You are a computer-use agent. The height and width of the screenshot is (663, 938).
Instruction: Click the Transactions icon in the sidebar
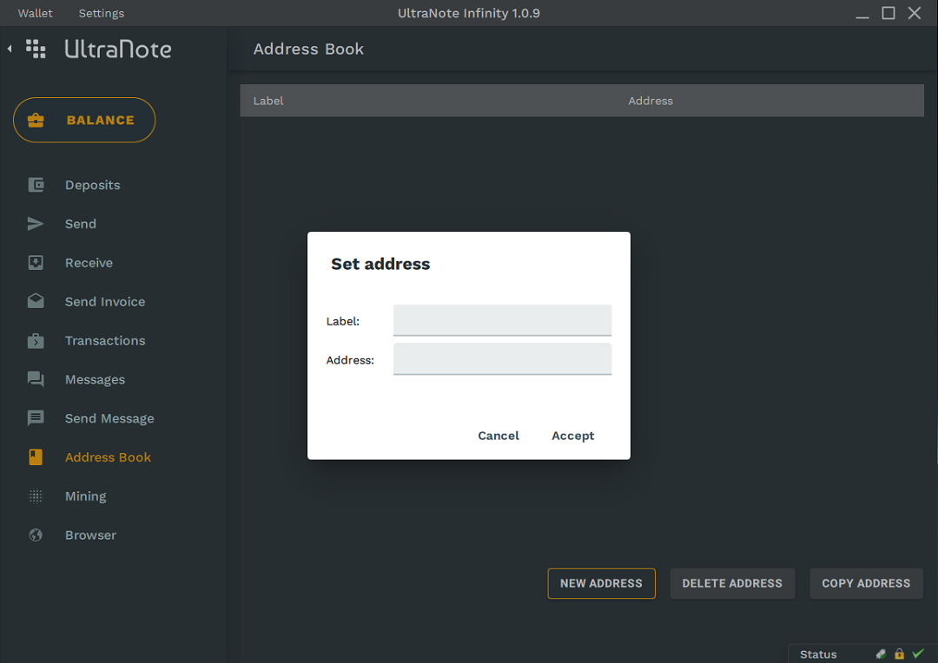tap(36, 341)
